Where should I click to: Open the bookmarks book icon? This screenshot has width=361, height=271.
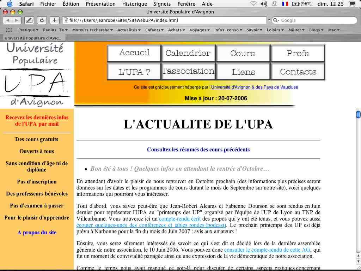(x=9, y=30)
